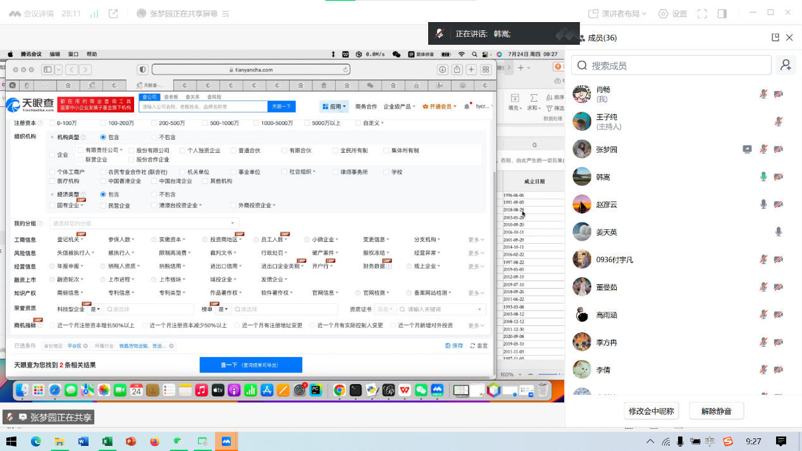The image size is (802, 451).
Task: Select member 韩嵩 in the members list
Action: 603,177
